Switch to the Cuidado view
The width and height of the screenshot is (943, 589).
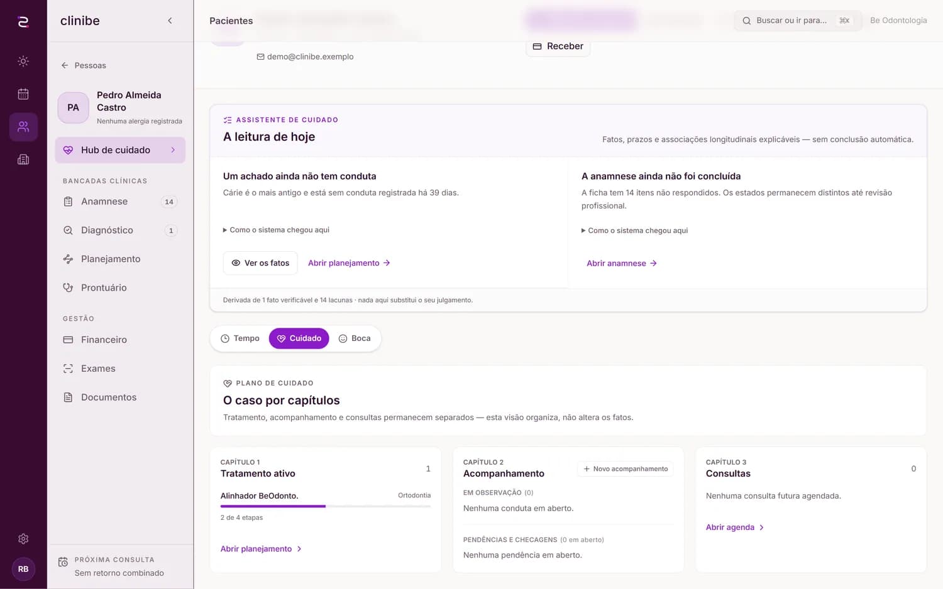pos(299,338)
